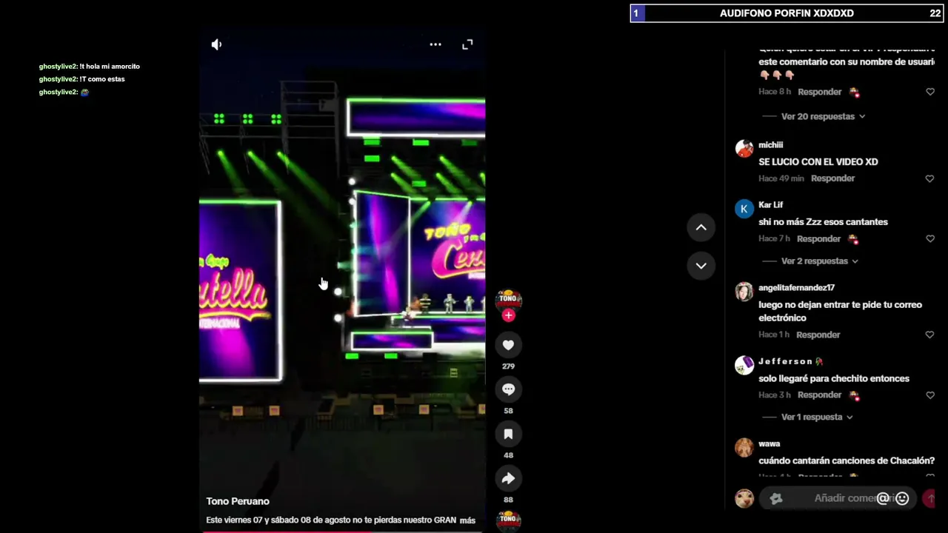Viewport: 948px width, 533px height.
Task: Mute the video with the speaker icon
Action: (x=216, y=44)
